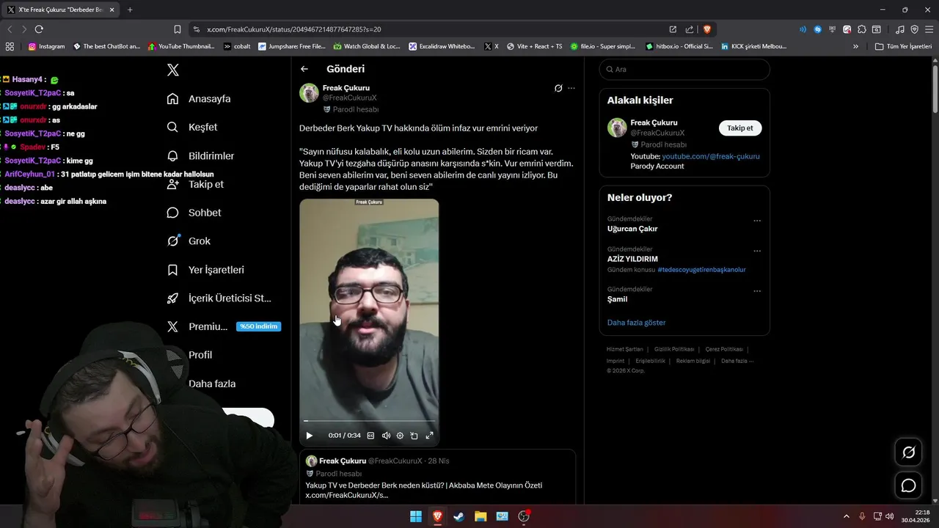
Task: Open Steam in taskbar
Action: point(458,516)
